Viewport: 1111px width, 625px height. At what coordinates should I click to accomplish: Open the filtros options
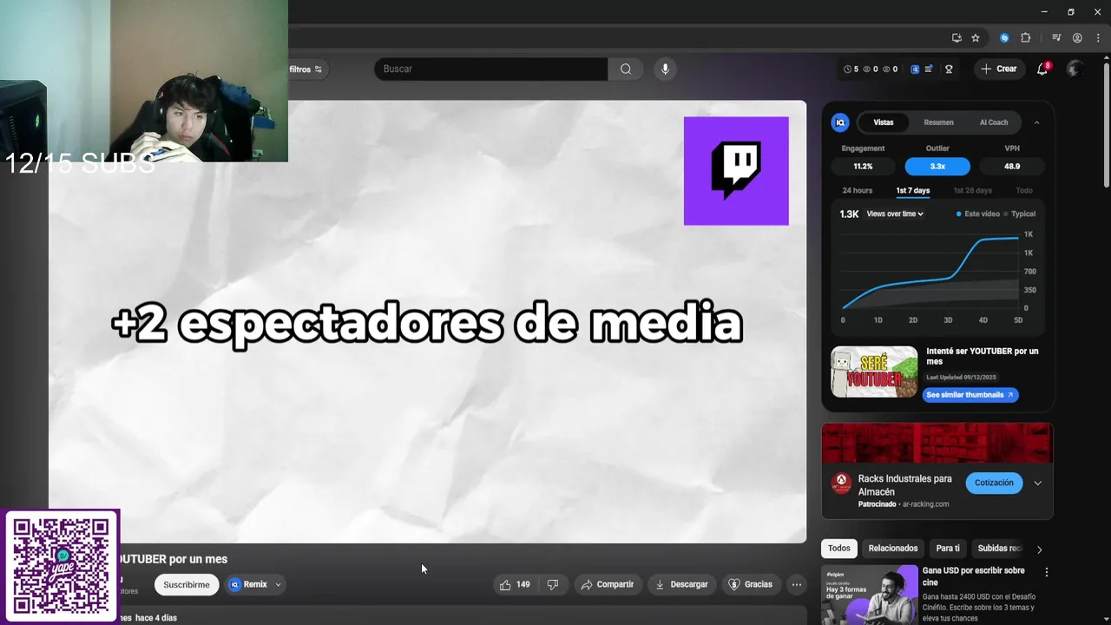tap(306, 69)
